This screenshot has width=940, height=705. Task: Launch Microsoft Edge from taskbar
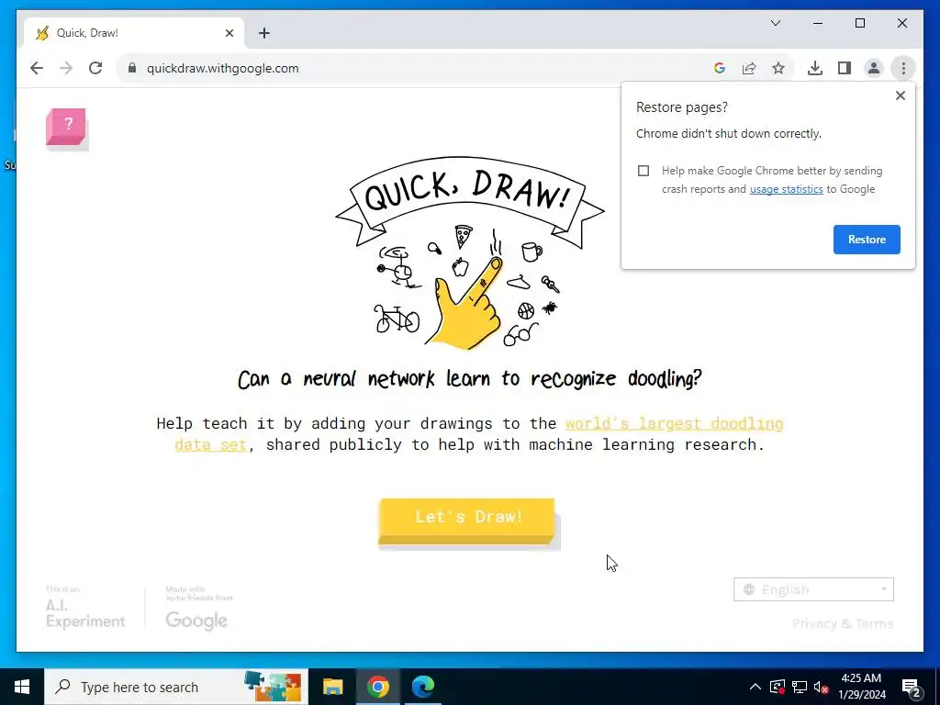(x=422, y=687)
